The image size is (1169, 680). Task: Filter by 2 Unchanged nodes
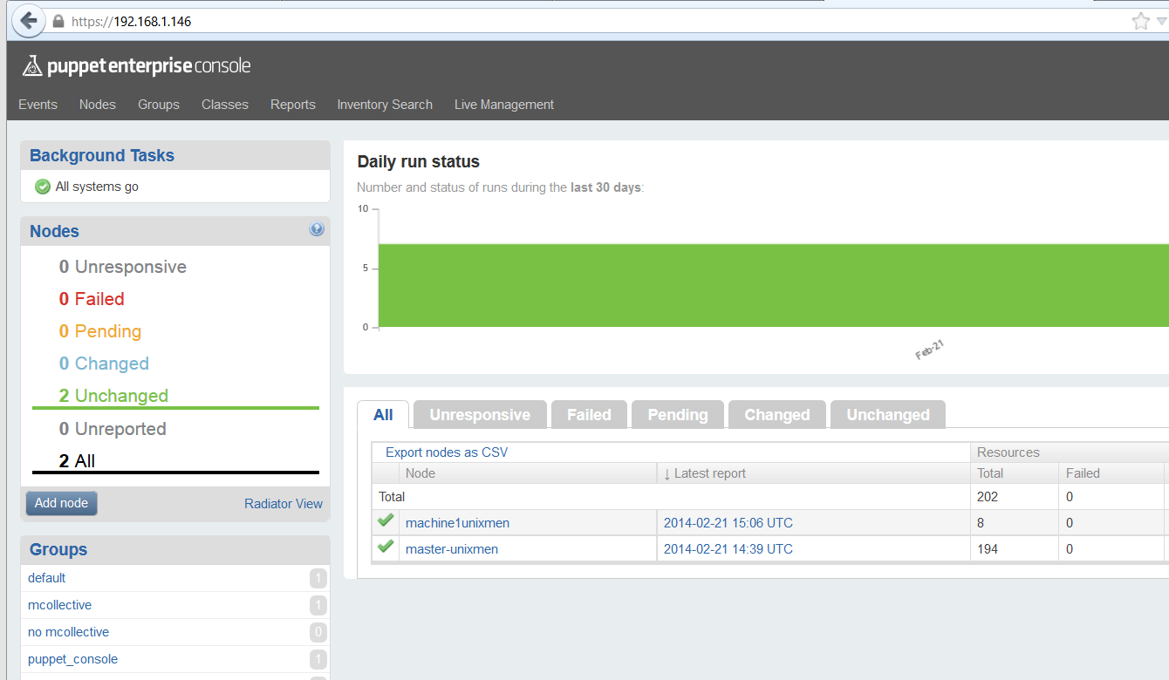113,396
